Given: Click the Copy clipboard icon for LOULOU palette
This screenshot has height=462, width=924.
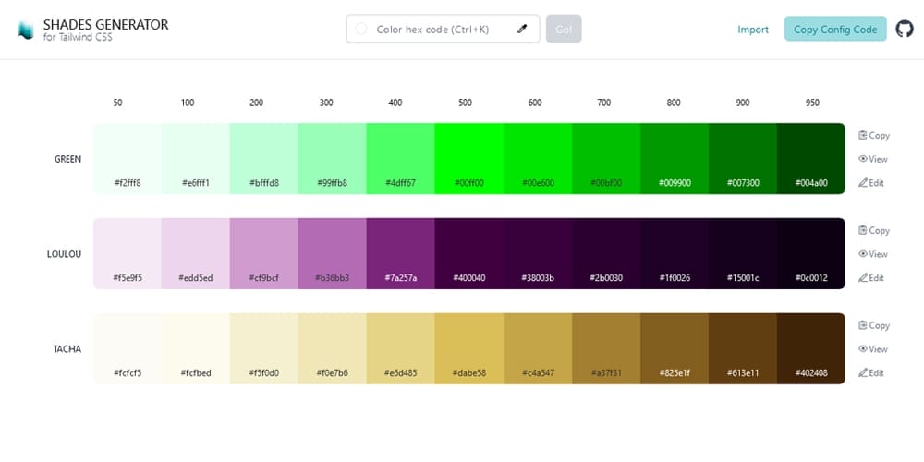Looking at the screenshot, I should [x=863, y=230].
